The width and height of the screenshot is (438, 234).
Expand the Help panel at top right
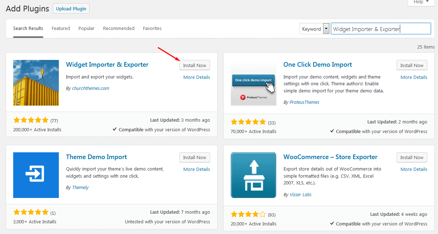pyautogui.click(x=421, y=2)
